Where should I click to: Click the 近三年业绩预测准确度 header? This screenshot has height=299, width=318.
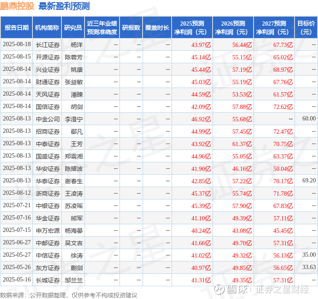[102, 28]
